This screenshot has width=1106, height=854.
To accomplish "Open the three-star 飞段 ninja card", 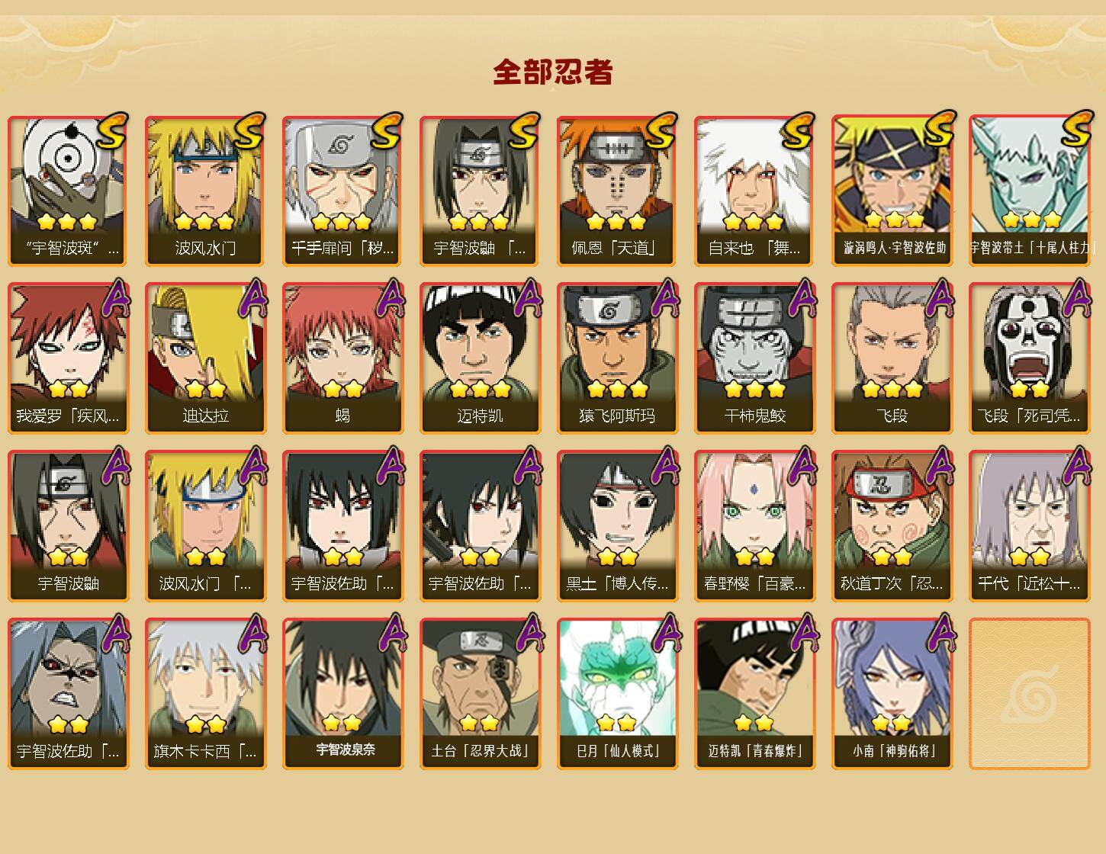I will tap(892, 358).
